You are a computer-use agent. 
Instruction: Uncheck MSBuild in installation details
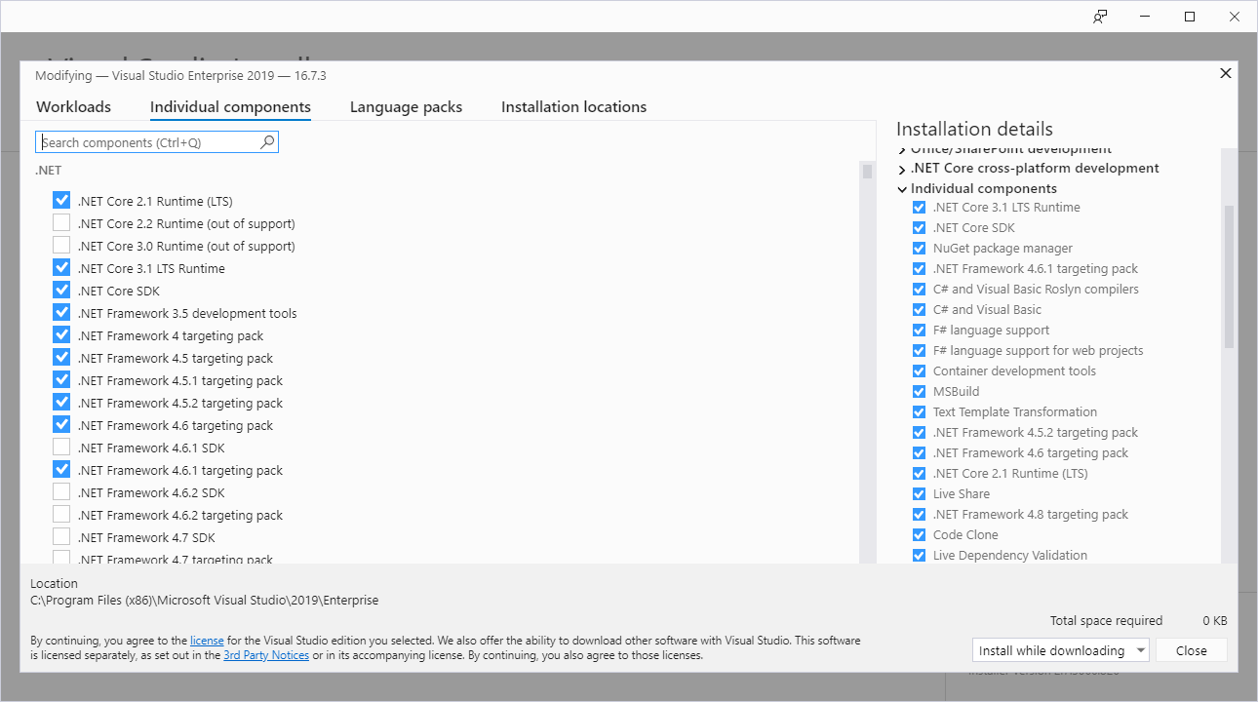tap(919, 392)
